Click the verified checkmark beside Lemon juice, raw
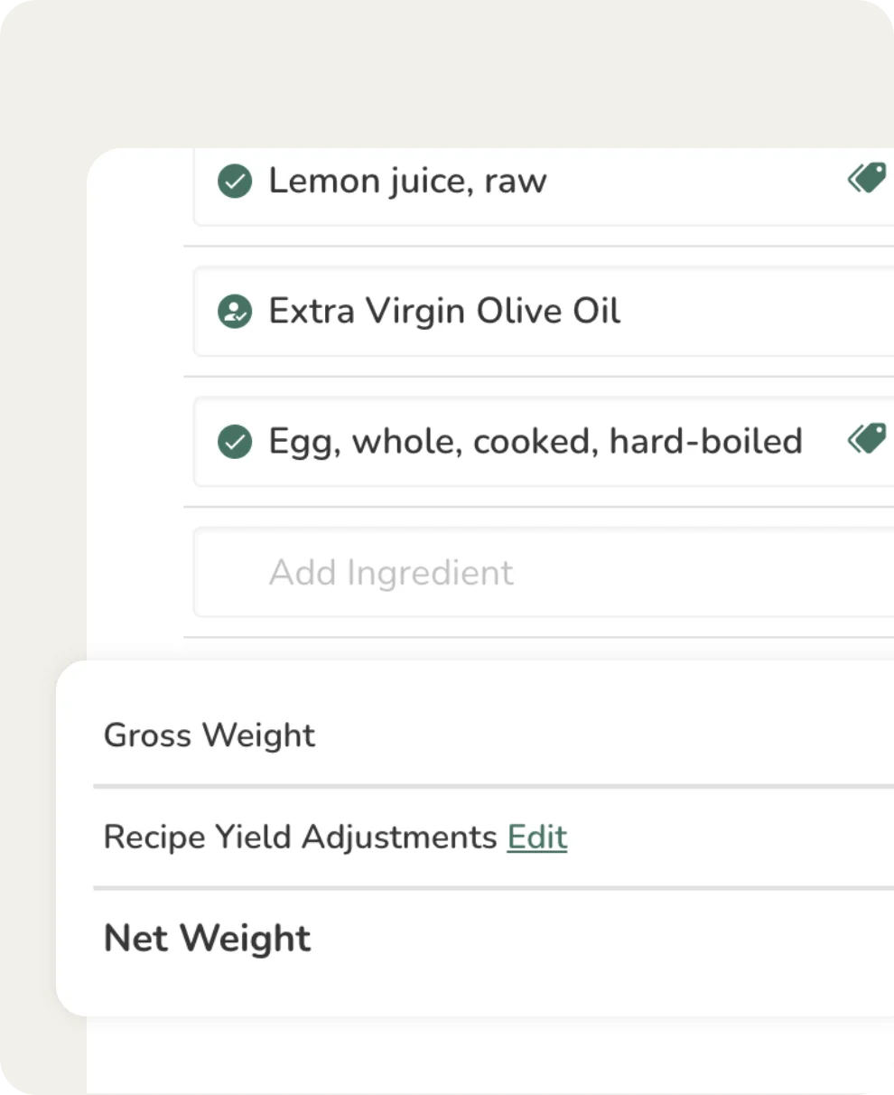Viewport: 894px width, 1095px height. [x=235, y=181]
